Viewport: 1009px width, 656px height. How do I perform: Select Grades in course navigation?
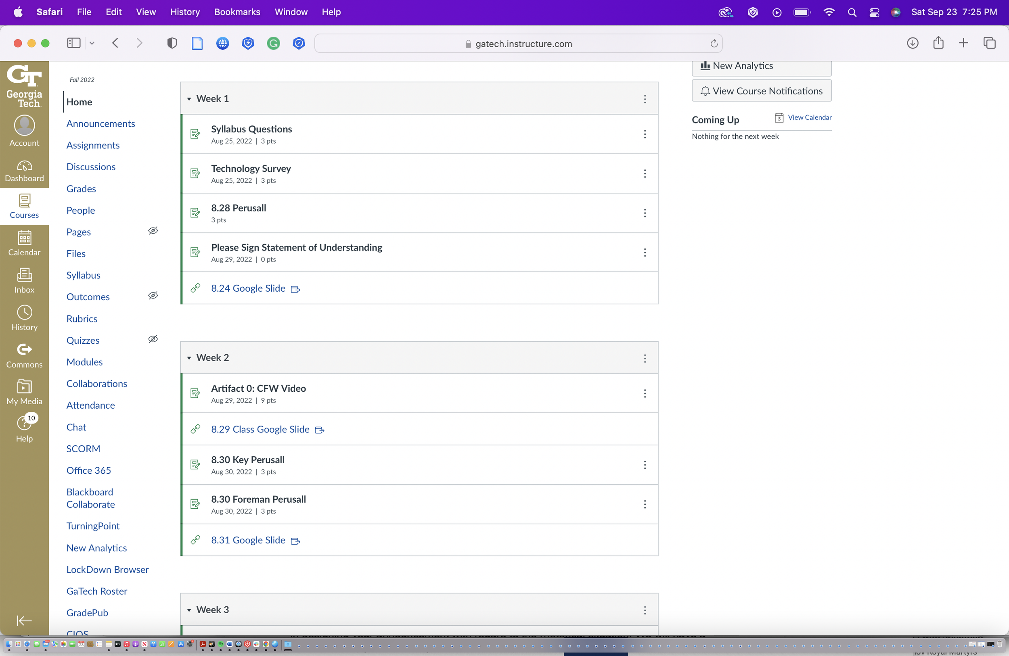[81, 188]
